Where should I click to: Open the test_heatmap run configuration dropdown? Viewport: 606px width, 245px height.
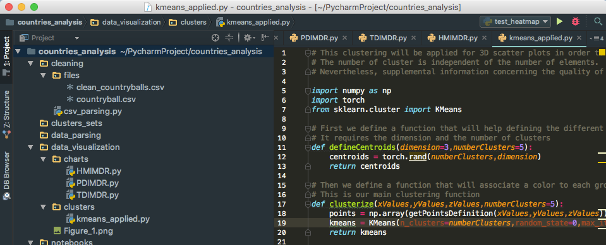(x=515, y=21)
